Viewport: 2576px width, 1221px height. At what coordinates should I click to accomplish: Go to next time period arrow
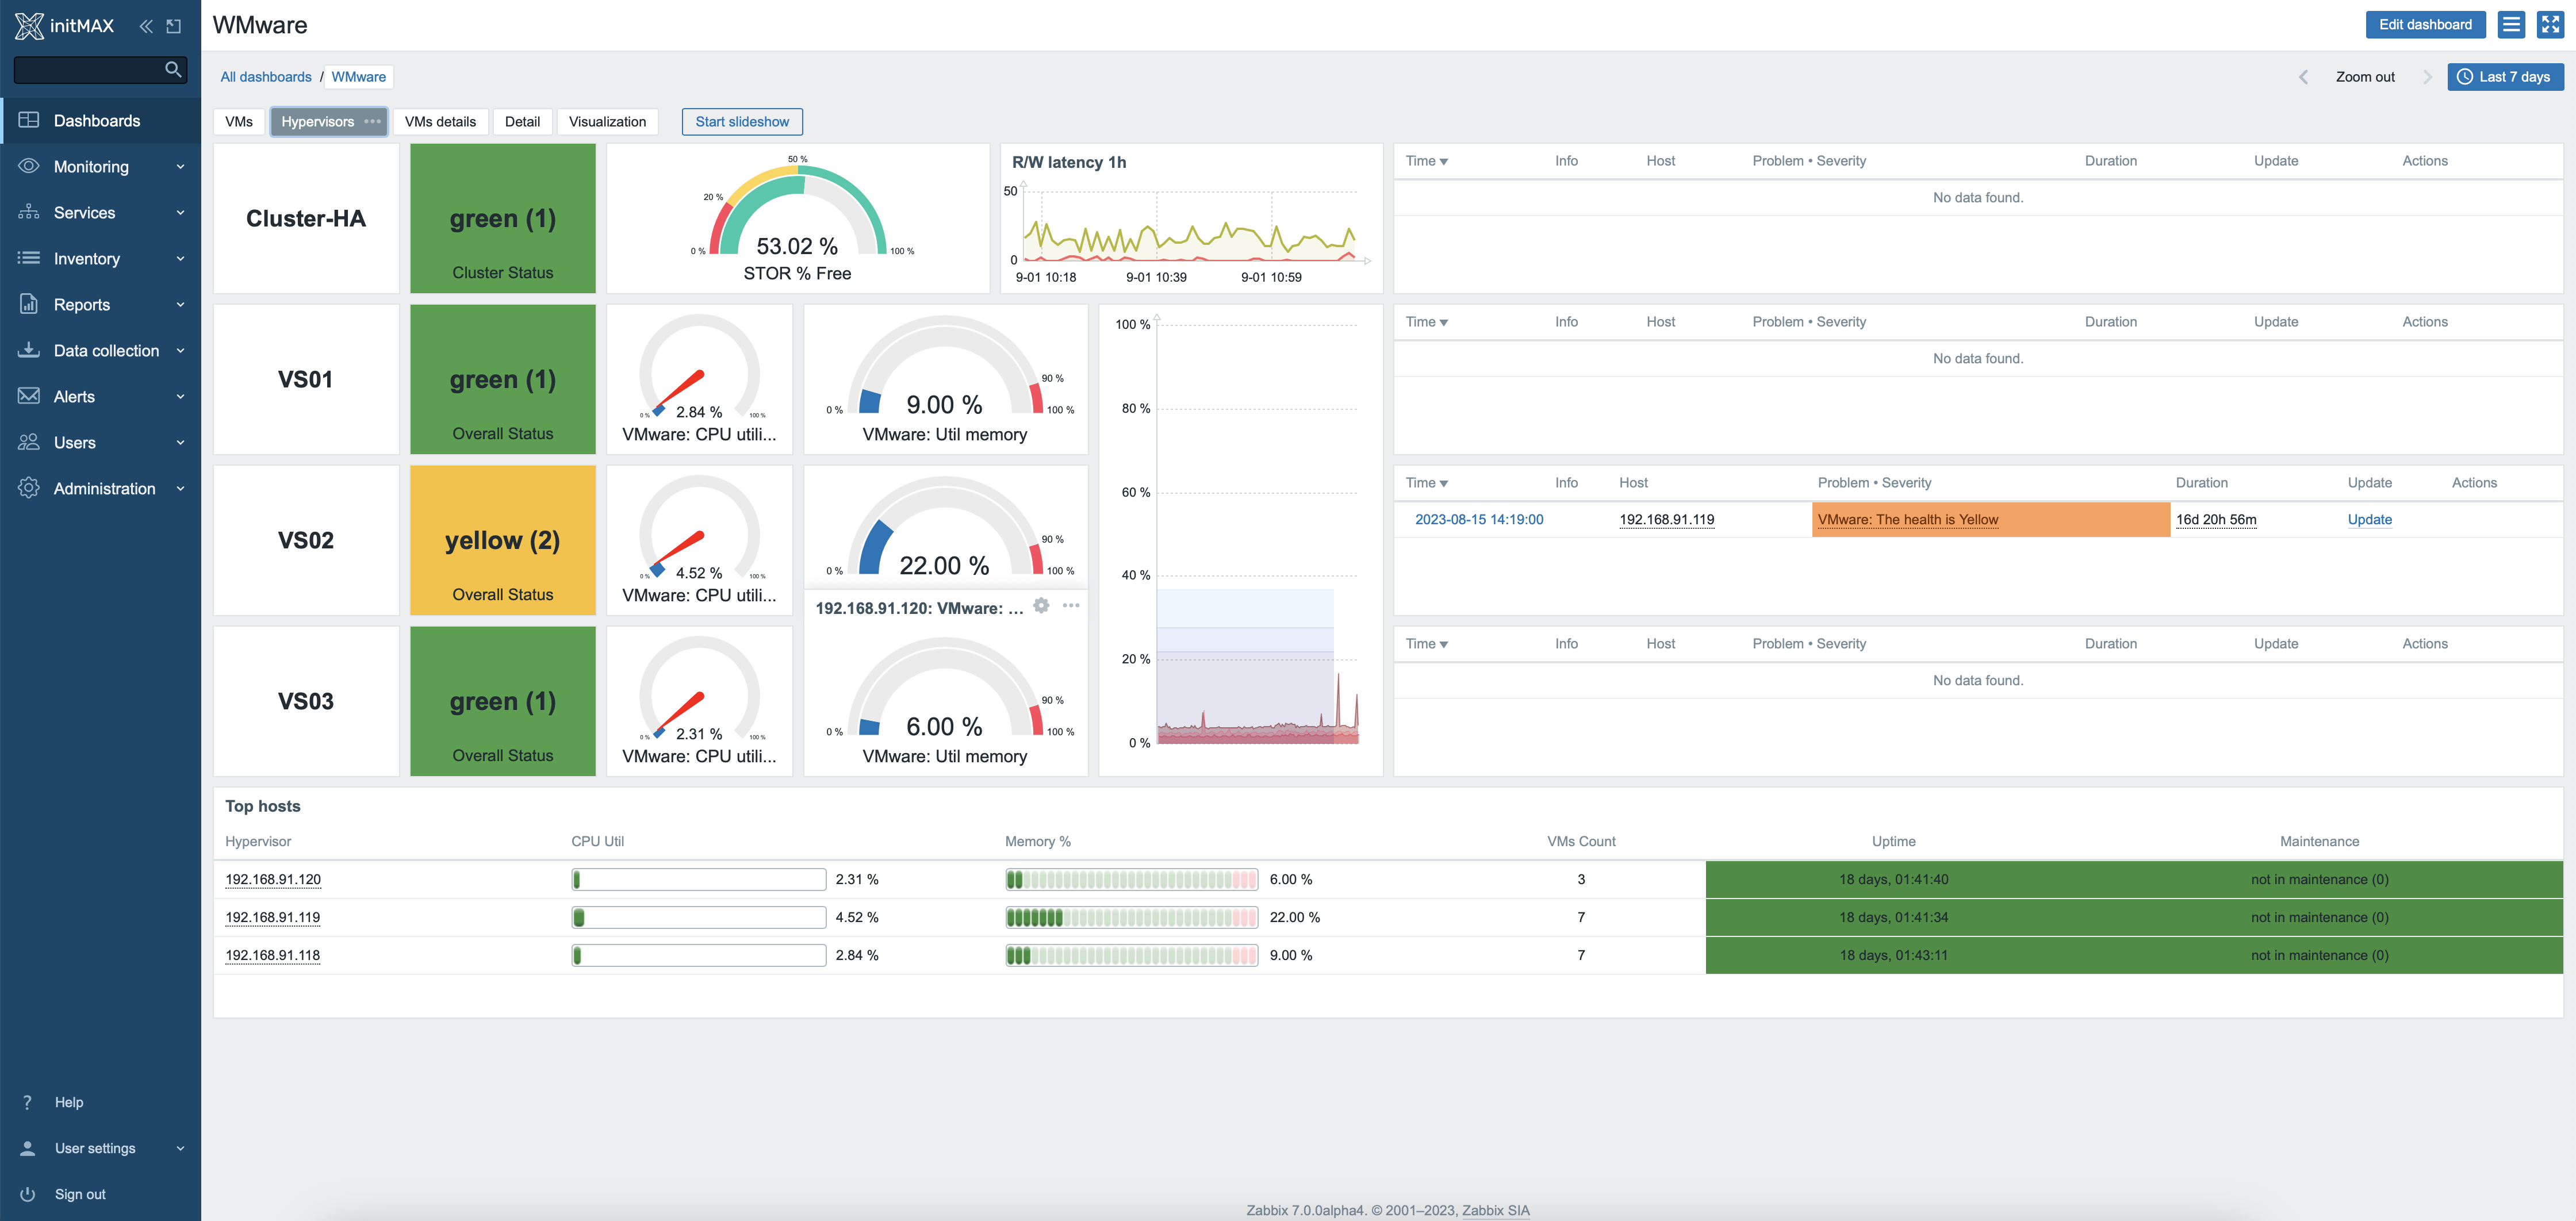coord(2427,77)
